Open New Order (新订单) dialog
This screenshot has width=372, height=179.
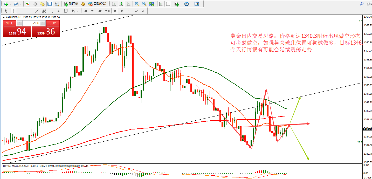pyautogui.click(x=71, y=4)
